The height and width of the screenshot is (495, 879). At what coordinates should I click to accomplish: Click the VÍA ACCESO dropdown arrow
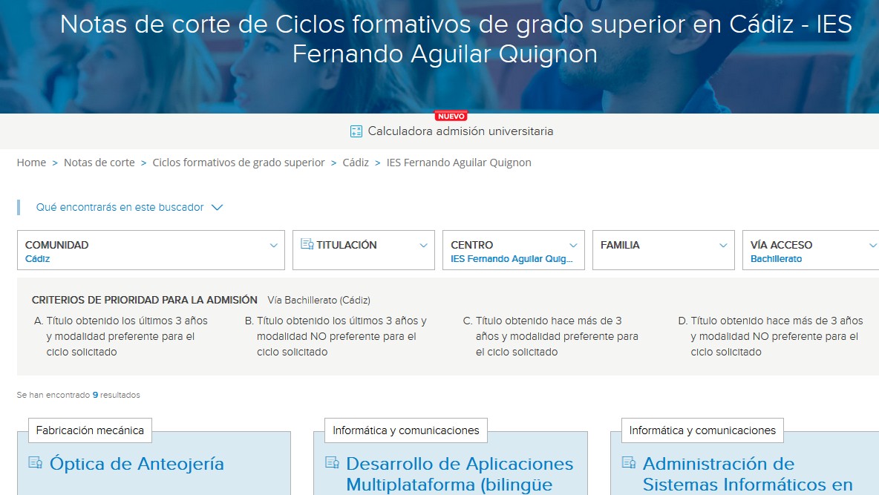point(873,246)
